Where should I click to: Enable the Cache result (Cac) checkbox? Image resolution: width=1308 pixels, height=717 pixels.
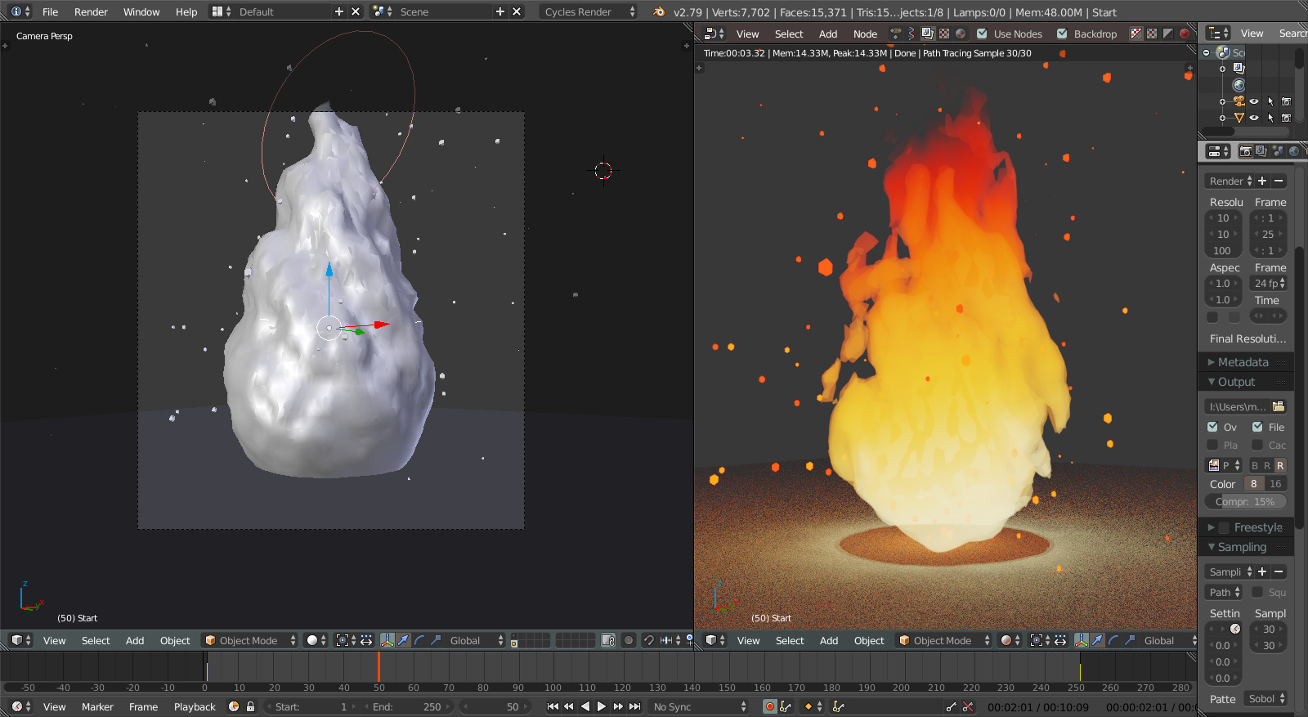point(1257,445)
